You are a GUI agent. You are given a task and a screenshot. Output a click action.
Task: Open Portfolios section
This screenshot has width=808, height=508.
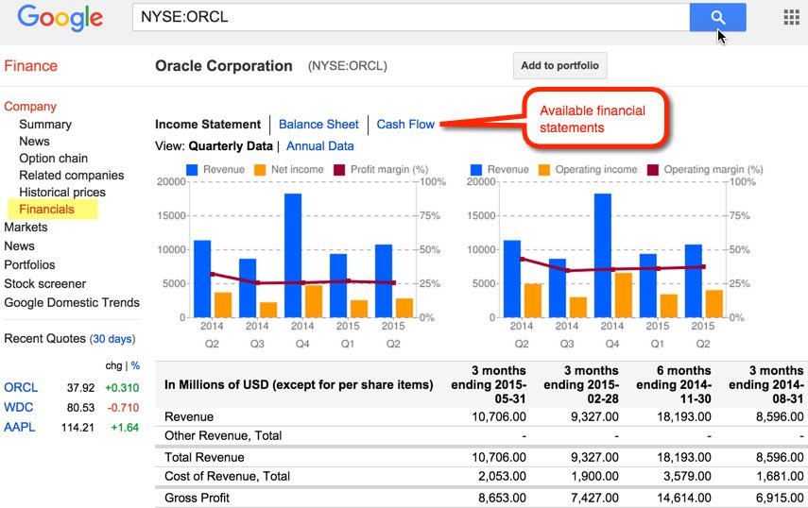point(29,265)
